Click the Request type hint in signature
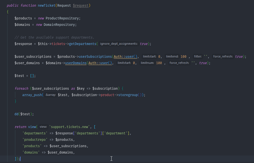 pyautogui.click(x=64, y=5)
